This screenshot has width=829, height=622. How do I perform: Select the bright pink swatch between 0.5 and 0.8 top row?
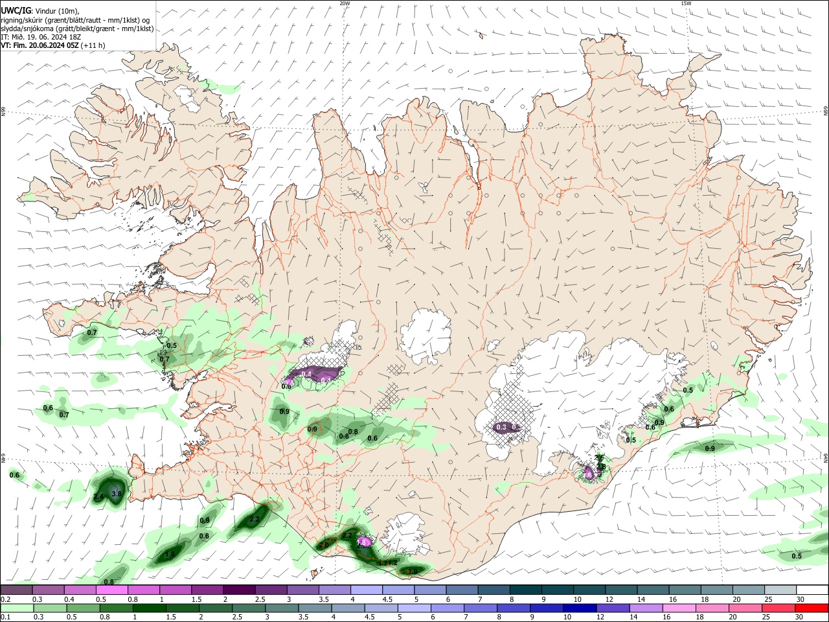click(x=111, y=590)
